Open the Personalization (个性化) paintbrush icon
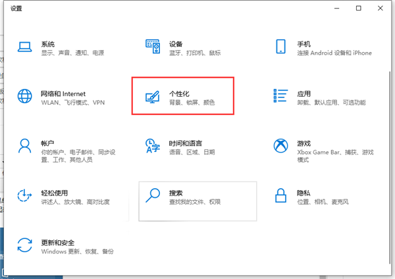Image resolution: width=395 pixels, height=279 pixels. click(153, 97)
